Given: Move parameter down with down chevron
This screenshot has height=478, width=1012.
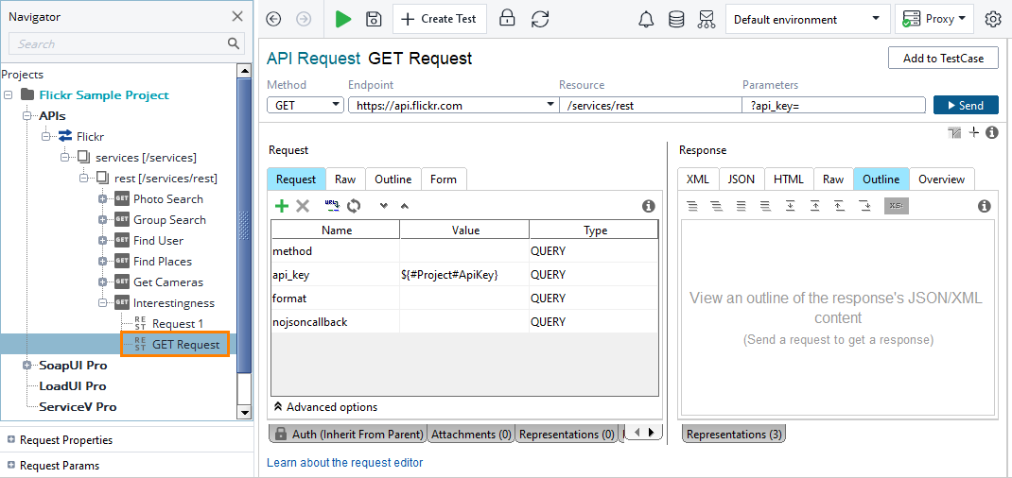Looking at the screenshot, I should coord(383,206).
